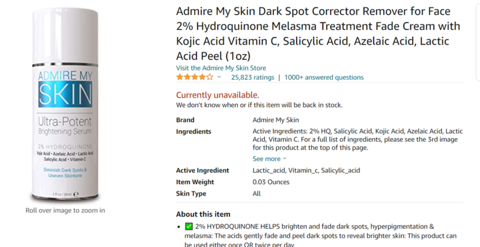The height and width of the screenshot is (247, 480).
Task: Click the Ultra-Potent Brightening Serum label text
Action: (65, 126)
